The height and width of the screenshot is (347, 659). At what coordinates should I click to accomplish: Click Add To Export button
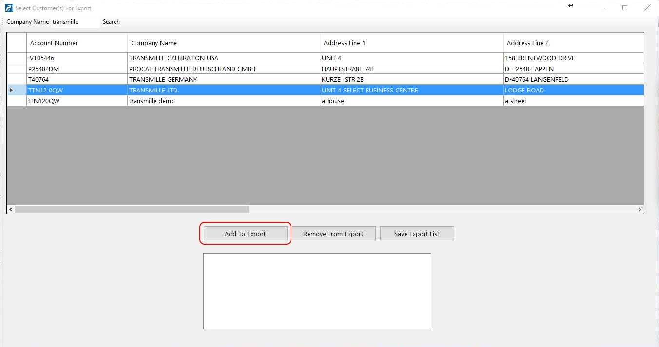pyautogui.click(x=245, y=234)
